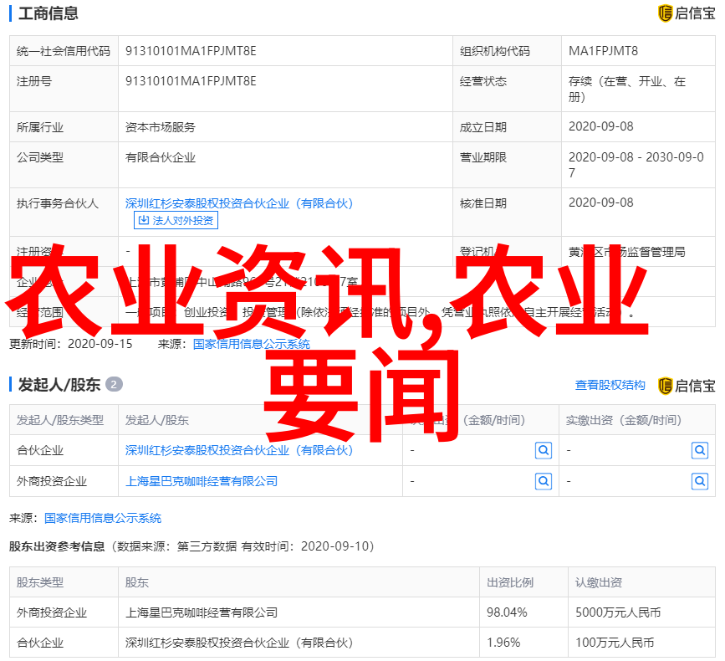Image resolution: width=725 pixels, height=661 pixels.
Task: Open 国家信用信息公示系统 link below shareholder table
Action: (x=103, y=518)
